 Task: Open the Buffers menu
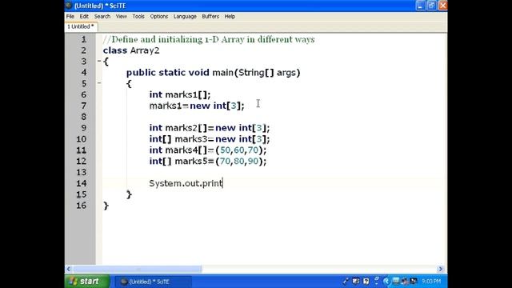coord(210,16)
